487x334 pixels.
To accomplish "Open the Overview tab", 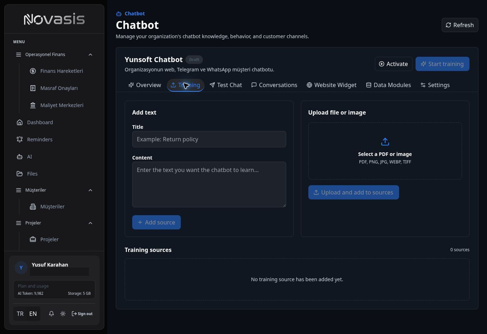I will [145, 85].
